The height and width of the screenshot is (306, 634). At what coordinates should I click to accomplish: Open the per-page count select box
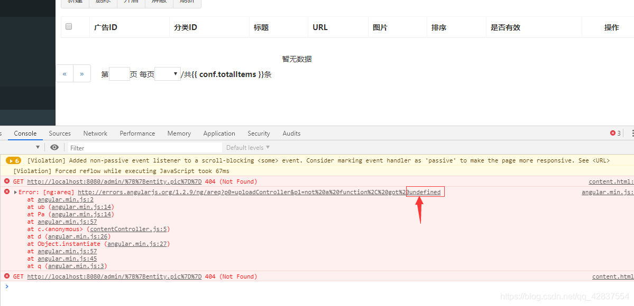[168, 74]
